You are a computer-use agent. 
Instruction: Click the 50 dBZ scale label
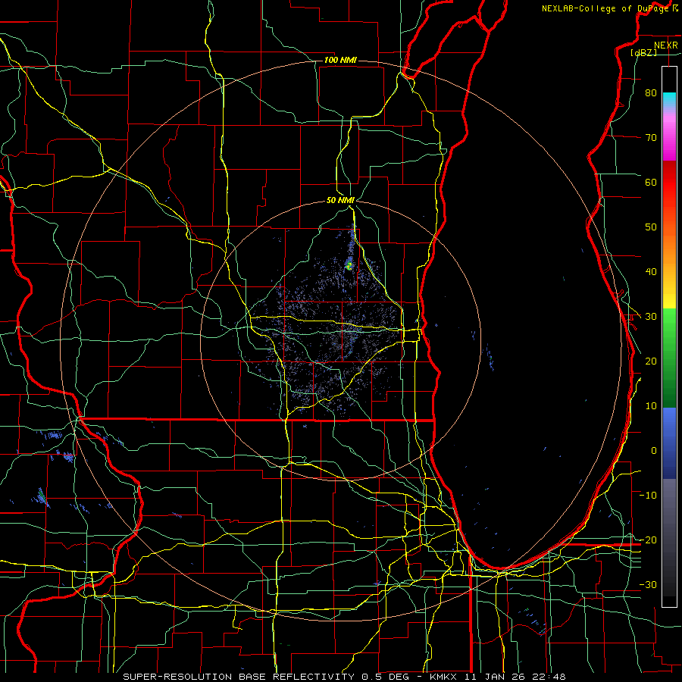coord(651,227)
